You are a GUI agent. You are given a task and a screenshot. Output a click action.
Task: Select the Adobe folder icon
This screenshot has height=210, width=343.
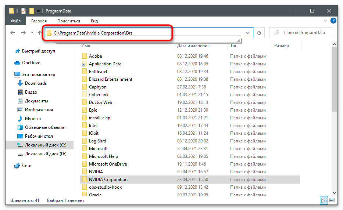point(85,56)
